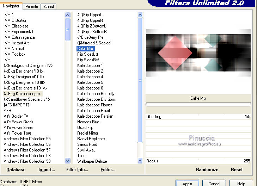The image size is (257, 186).
Task: Open the About tab
Action: coord(49,7)
